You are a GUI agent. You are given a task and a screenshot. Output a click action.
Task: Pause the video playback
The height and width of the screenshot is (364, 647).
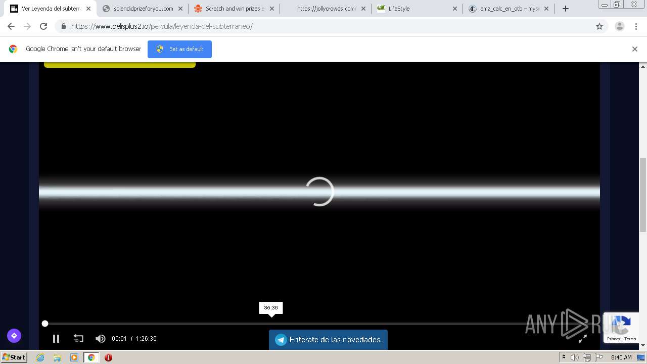pyautogui.click(x=56, y=339)
